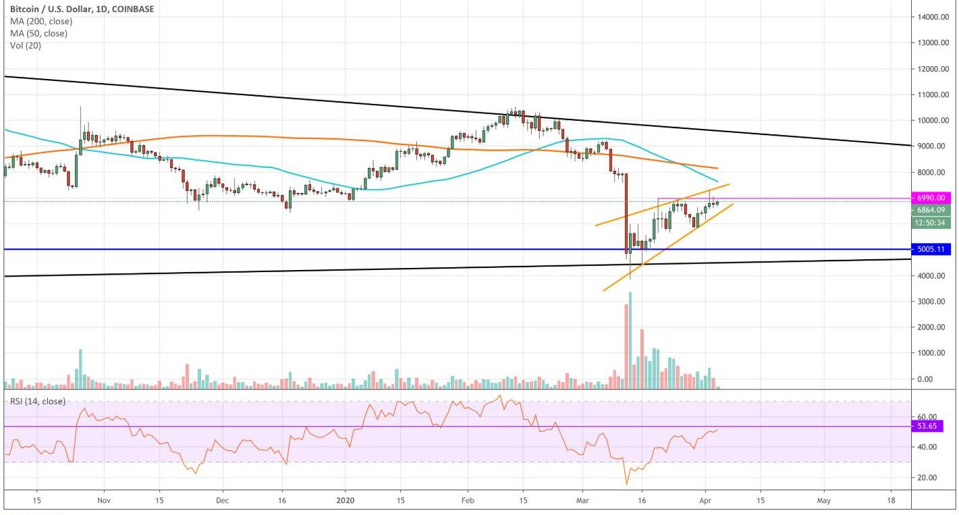Click the 14000.00 mark on price axis
The image size is (959, 515).
pyautogui.click(x=935, y=17)
